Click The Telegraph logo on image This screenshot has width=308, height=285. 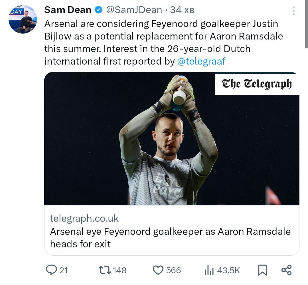[x=257, y=84]
